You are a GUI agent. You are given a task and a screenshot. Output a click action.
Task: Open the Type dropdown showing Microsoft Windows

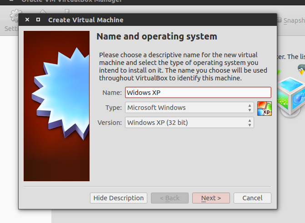pos(190,108)
